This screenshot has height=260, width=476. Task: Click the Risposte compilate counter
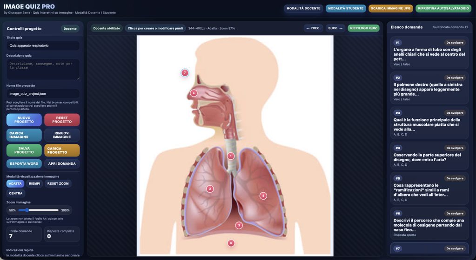(62, 234)
